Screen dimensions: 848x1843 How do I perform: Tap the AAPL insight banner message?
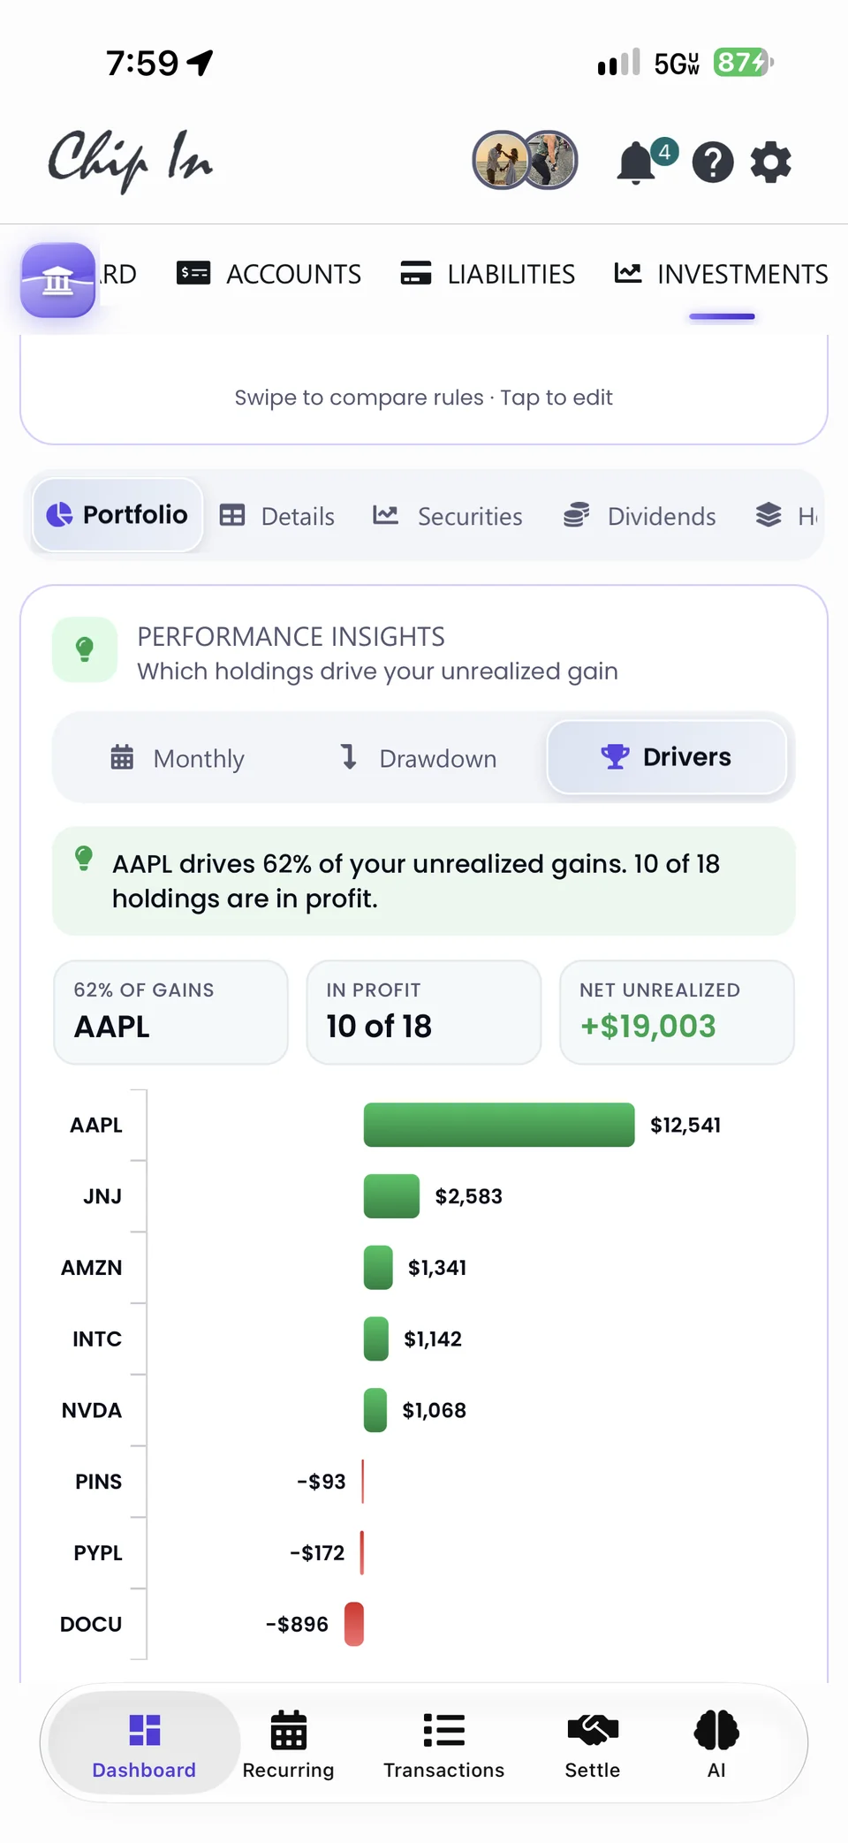(x=424, y=881)
